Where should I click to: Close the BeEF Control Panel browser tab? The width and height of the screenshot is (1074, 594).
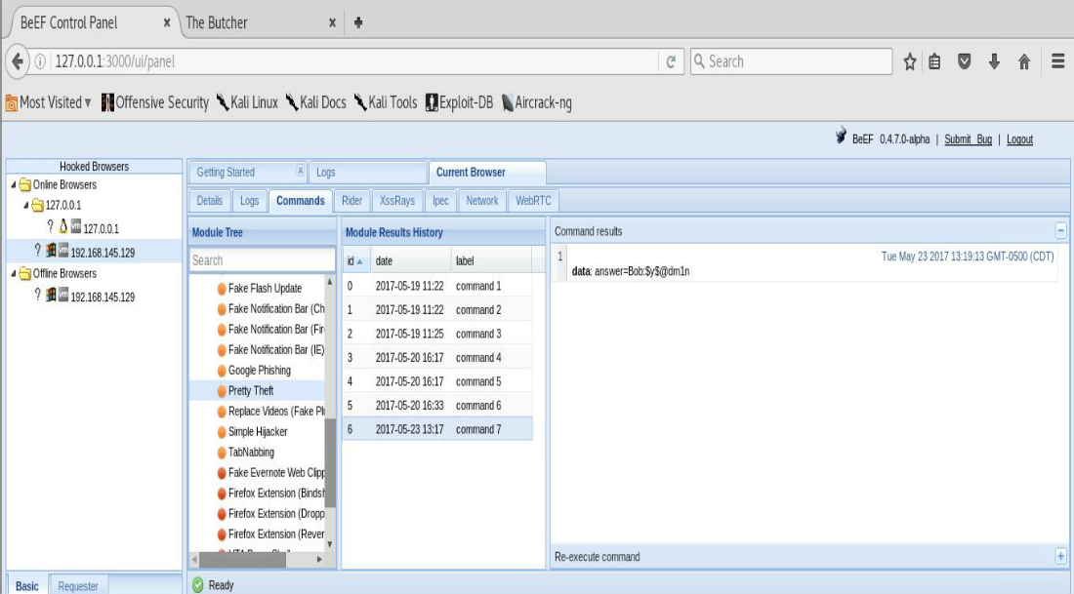click(x=166, y=22)
